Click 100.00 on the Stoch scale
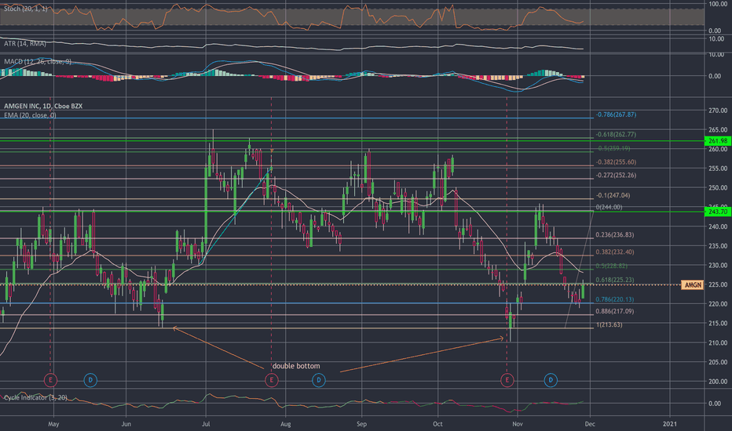 click(x=718, y=4)
